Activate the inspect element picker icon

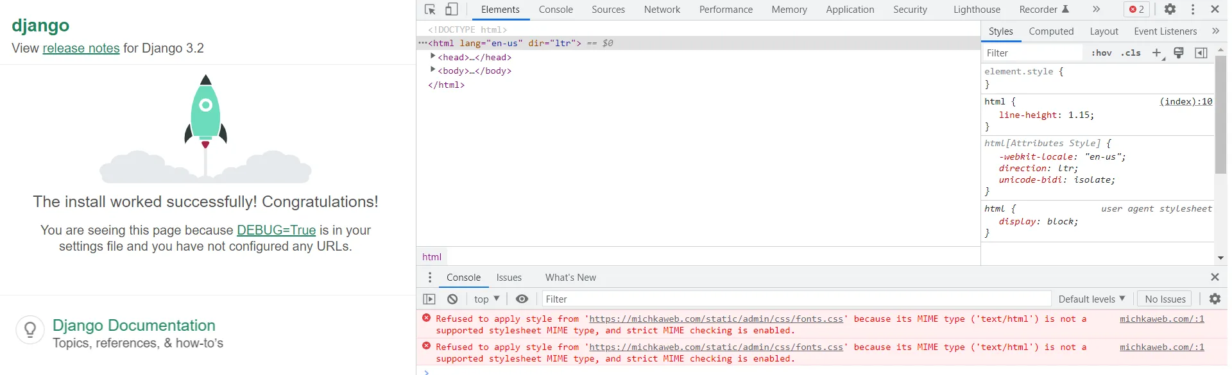(430, 9)
